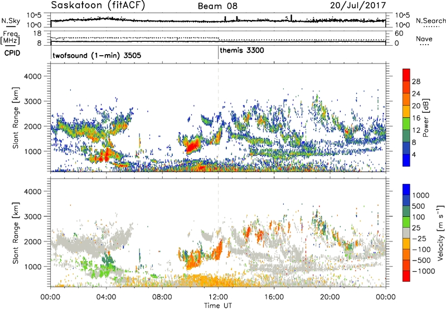446x309 pixels.
Task: Click the 04:00 time tick label
Action: (106, 297)
